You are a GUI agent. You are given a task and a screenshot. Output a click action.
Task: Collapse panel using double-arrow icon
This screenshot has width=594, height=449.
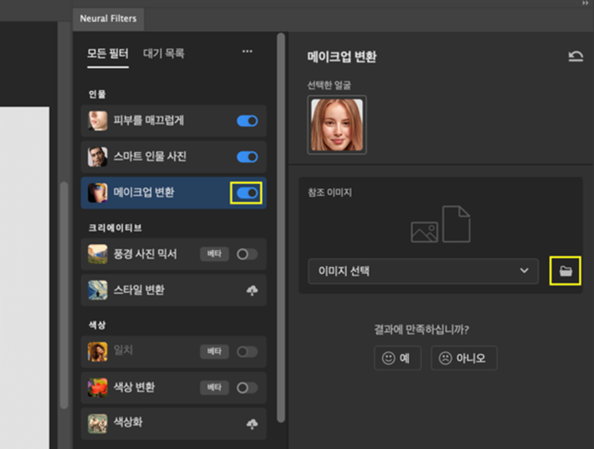(x=585, y=3)
